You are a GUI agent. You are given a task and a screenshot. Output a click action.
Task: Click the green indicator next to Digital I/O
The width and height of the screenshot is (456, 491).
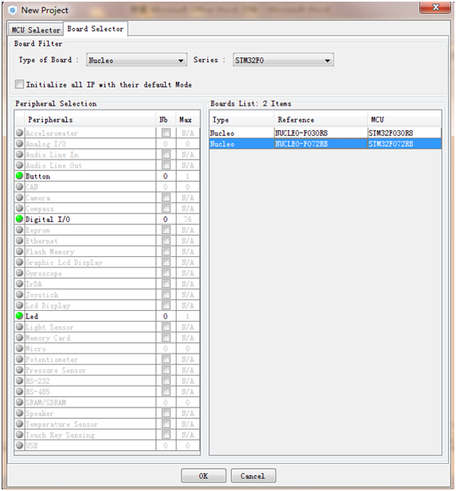click(20, 218)
